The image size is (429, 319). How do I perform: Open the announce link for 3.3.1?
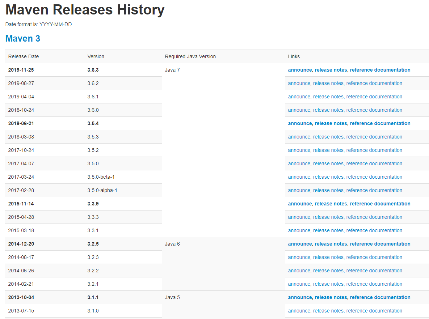pyautogui.click(x=299, y=231)
